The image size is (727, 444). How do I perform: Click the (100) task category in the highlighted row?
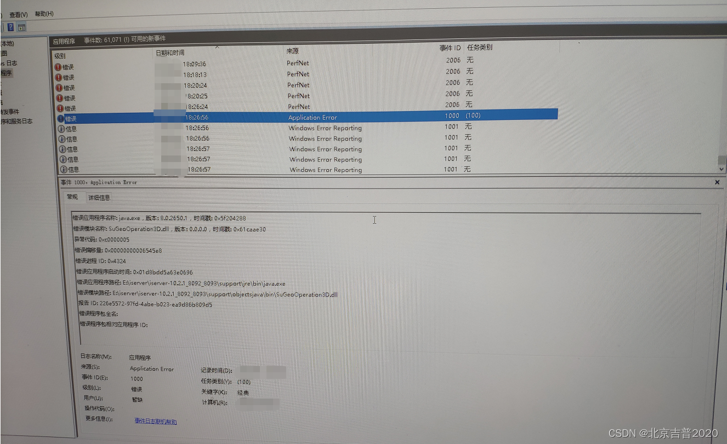point(473,116)
